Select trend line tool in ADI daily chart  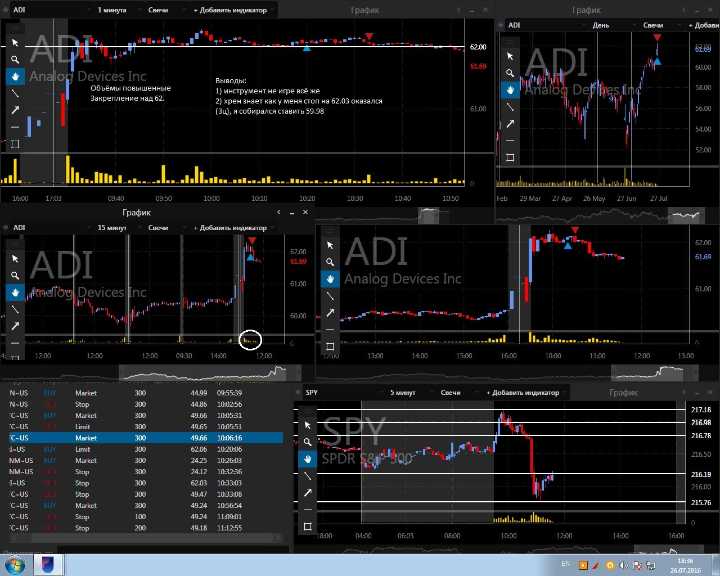510,107
